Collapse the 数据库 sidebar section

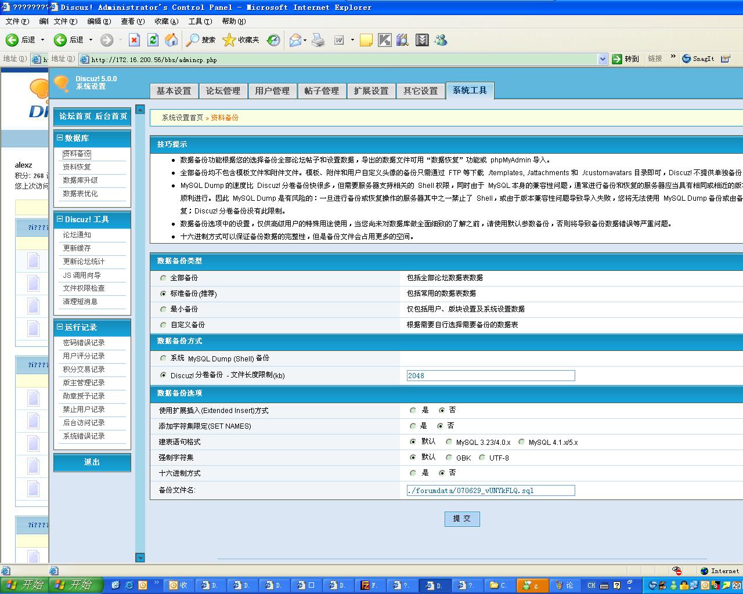(x=59, y=138)
